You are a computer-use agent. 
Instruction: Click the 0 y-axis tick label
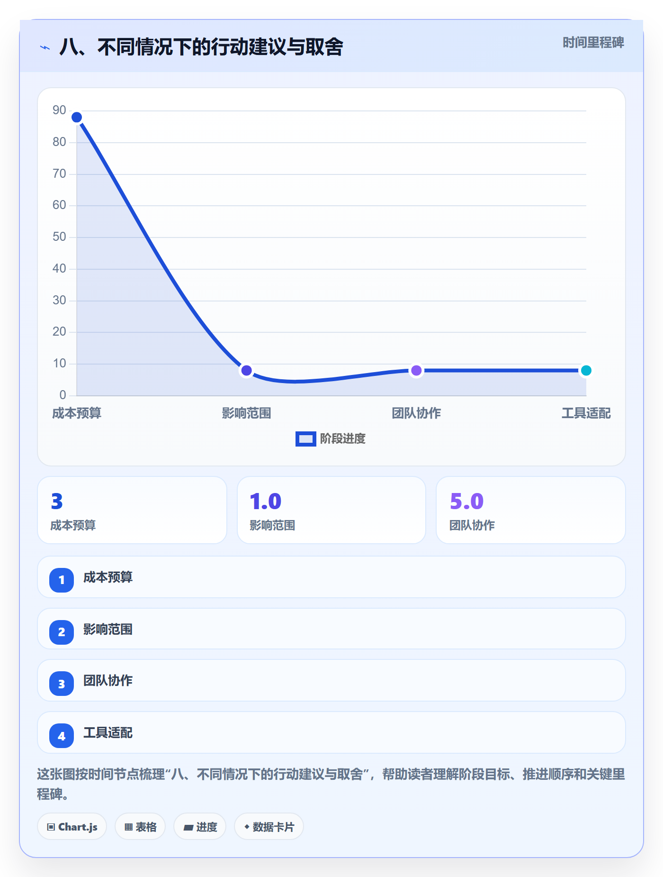(x=63, y=395)
